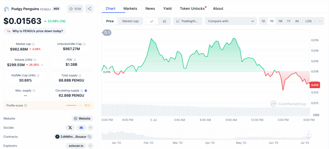Copy the contract address icon

pos(89,137)
